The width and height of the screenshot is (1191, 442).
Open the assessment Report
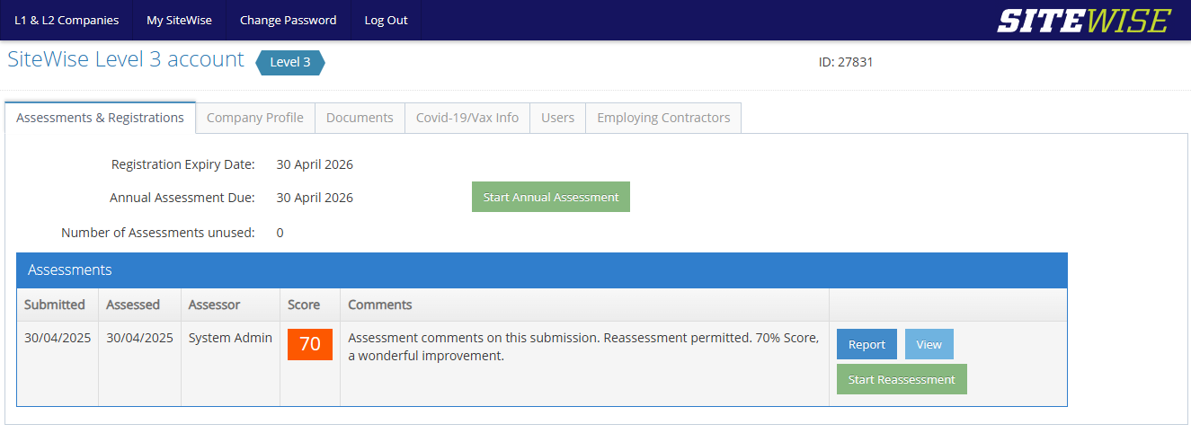coord(867,344)
